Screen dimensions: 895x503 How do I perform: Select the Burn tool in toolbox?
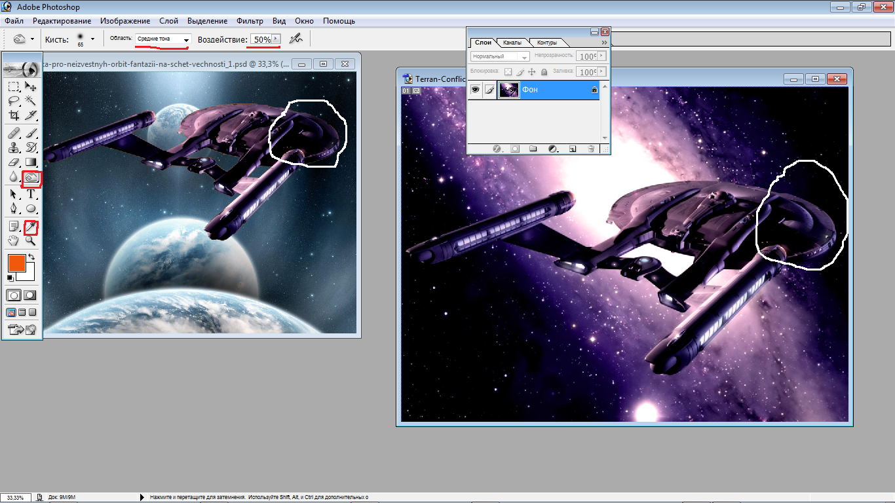point(31,177)
